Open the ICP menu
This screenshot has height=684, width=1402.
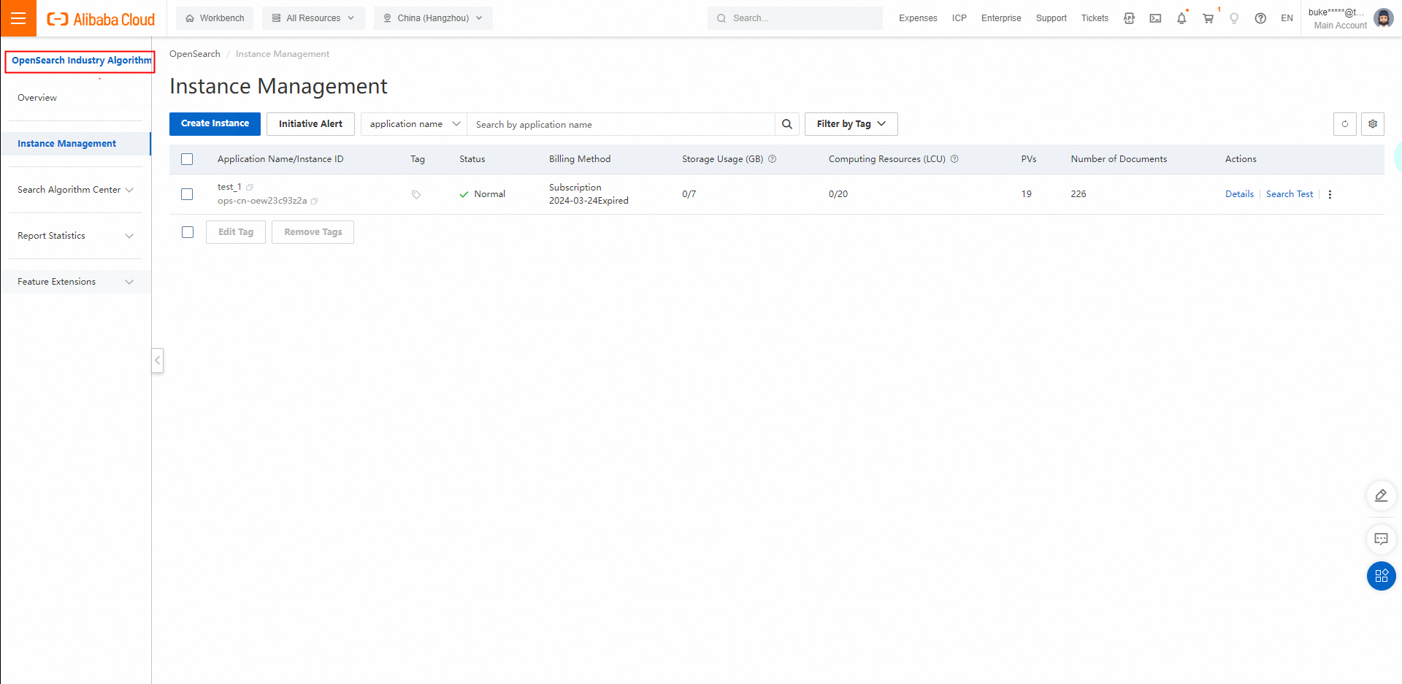(959, 18)
